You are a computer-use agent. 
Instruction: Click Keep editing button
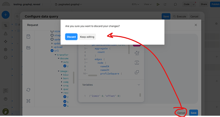tap(87, 37)
